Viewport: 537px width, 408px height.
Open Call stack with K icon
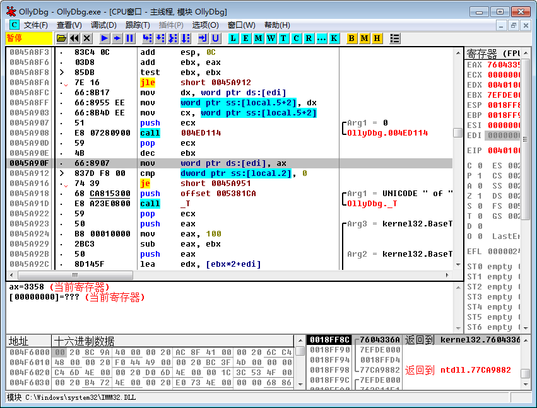pos(334,38)
